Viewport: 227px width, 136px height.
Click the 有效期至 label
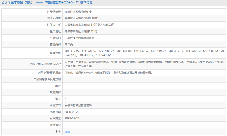[55, 118]
